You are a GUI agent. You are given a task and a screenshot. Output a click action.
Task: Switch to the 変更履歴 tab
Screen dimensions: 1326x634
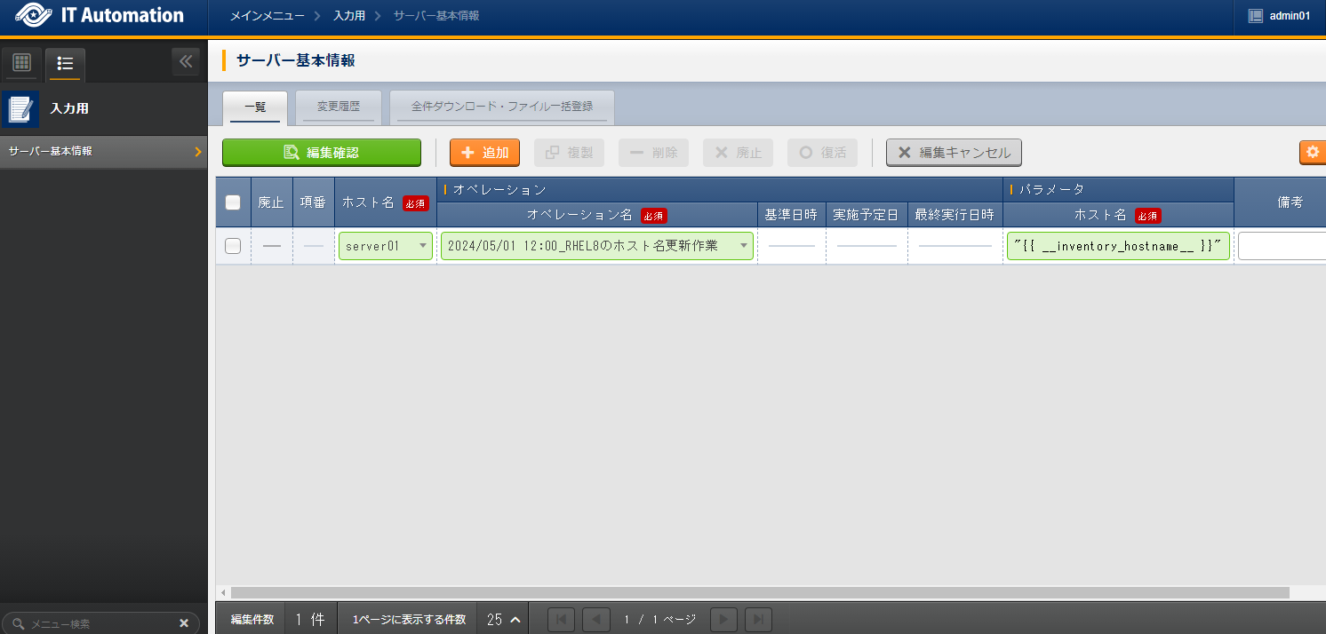coord(338,107)
